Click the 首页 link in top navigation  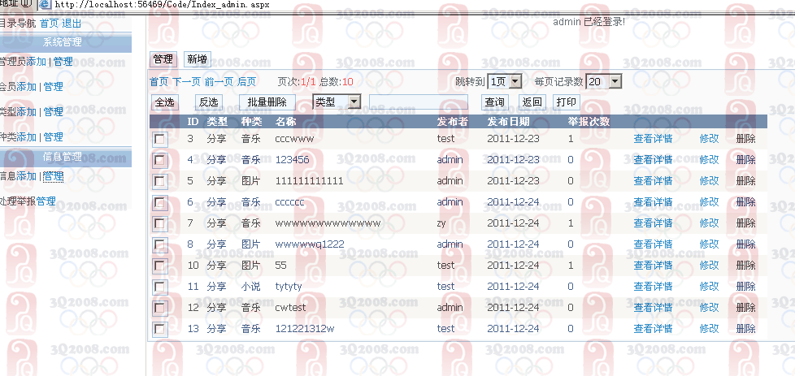pos(50,24)
